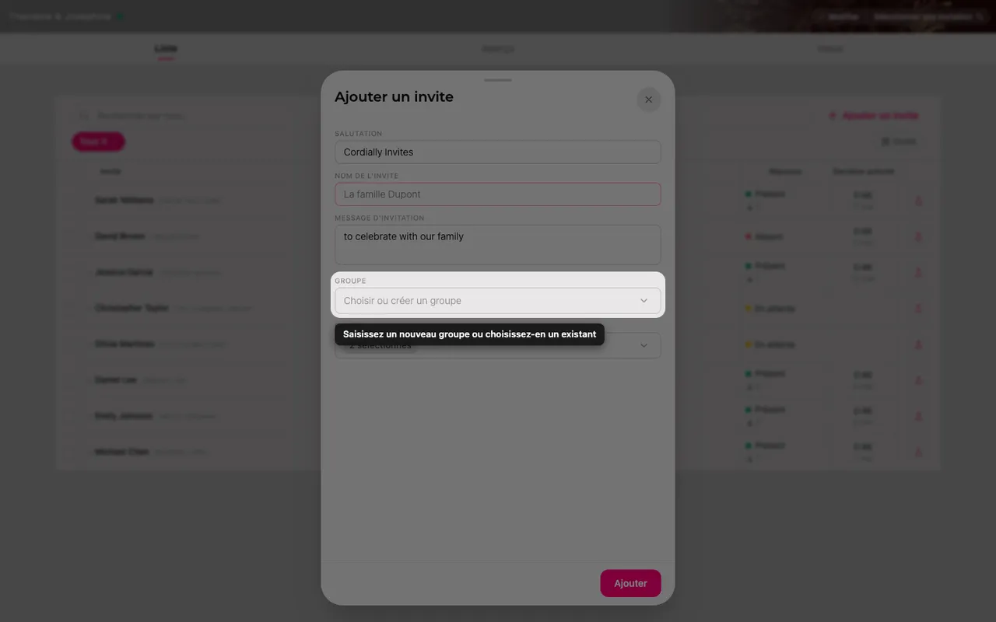The width and height of the screenshot is (996, 622).
Task: Grab the drag handle atop the dialog
Action: [x=498, y=80]
